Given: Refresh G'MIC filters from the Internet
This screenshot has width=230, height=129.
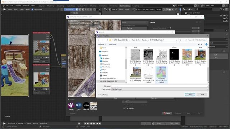Looking at the screenshot, I should pyautogui.click(x=124, y=109).
